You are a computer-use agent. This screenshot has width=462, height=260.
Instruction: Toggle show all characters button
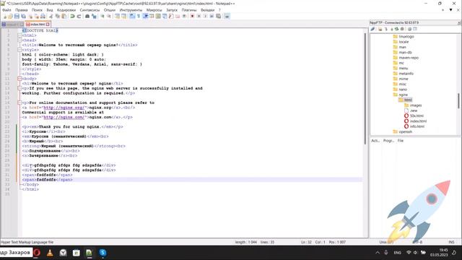(x=139, y=16)
